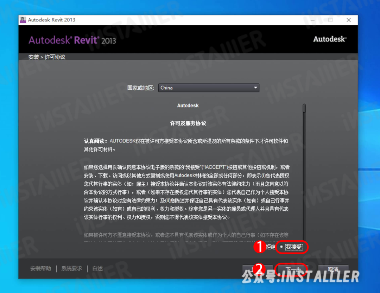
Task: Click the Autodesk brand logo in banner
Action: click(x=330, y=39)
